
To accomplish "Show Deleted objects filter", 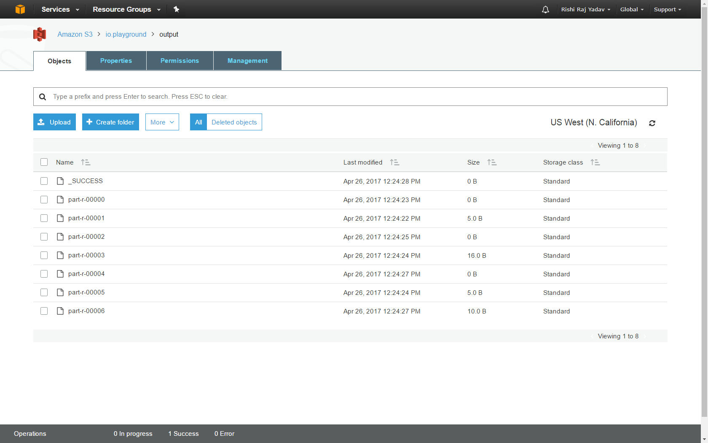I will click(x=234, y=122).
